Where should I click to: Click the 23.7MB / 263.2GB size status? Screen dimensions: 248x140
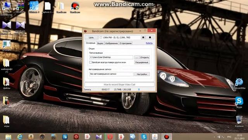tap(122, 89)
